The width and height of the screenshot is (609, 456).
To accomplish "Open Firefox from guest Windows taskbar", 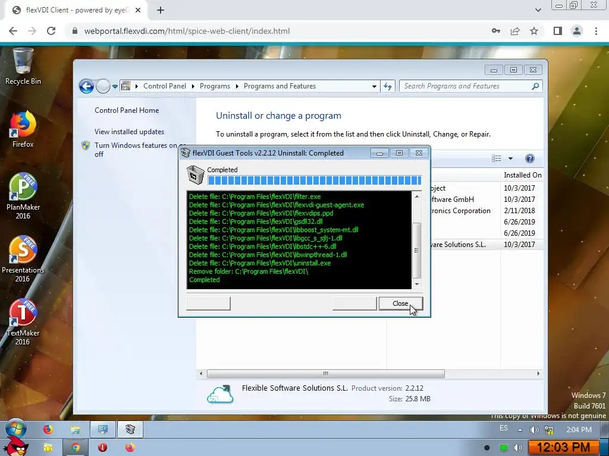I will [x=48, y=429].
